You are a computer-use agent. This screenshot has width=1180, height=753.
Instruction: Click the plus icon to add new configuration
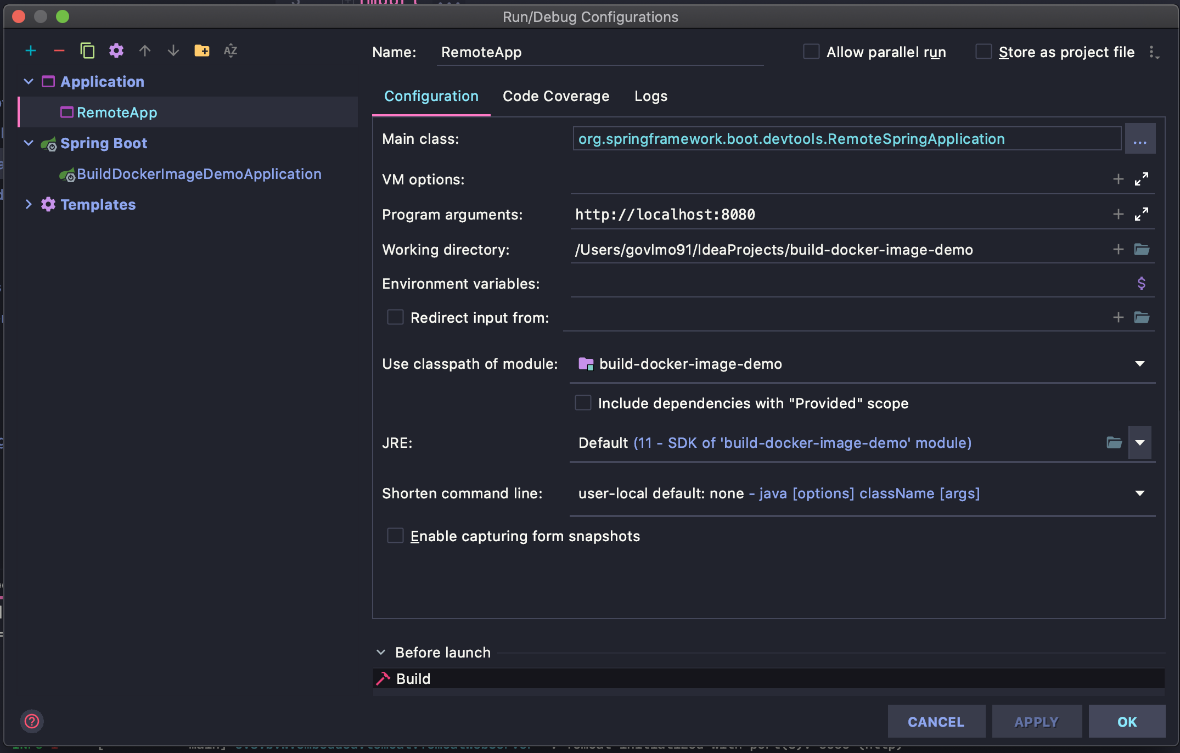(x=31, y=51)
